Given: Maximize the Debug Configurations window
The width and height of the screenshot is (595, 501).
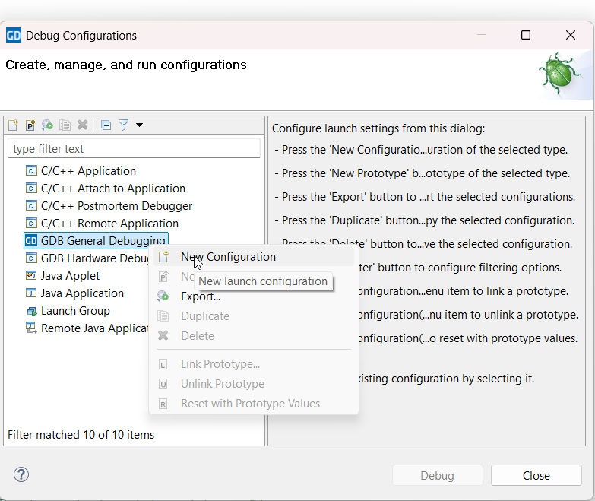Looking at the screenshot, I should [526, 35].
